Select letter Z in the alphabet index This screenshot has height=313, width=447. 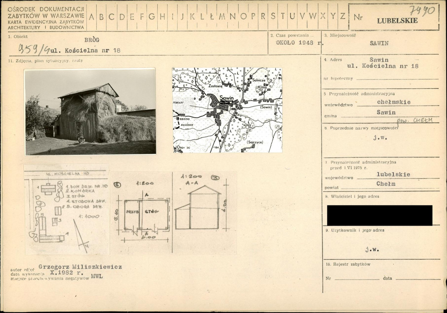(342, 16)
